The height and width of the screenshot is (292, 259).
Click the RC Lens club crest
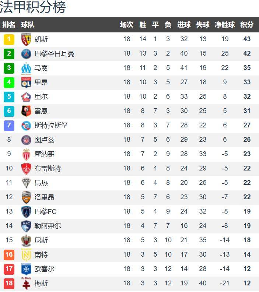27,39
